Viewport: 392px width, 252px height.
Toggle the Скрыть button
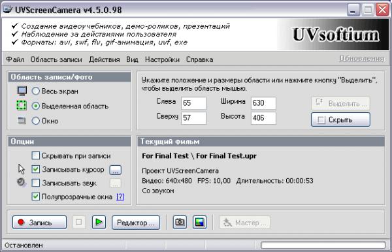coord(340,119)
